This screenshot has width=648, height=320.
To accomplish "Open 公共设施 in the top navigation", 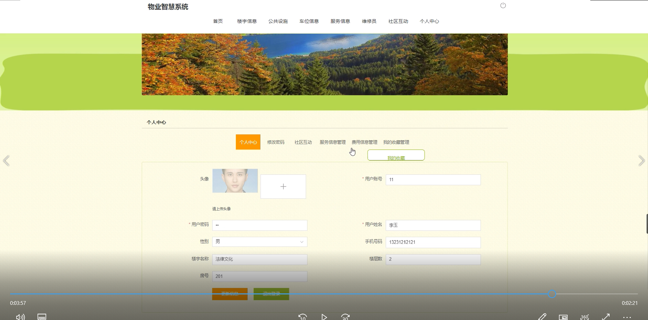I will [x=278, y=21].
